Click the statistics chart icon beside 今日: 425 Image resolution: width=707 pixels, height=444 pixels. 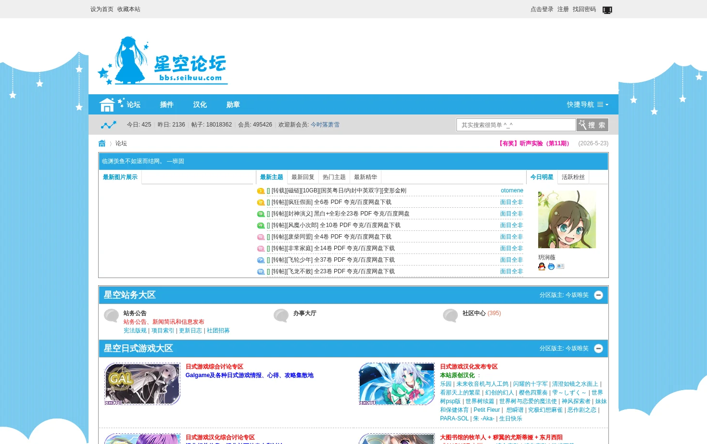[x=109, y=125]
